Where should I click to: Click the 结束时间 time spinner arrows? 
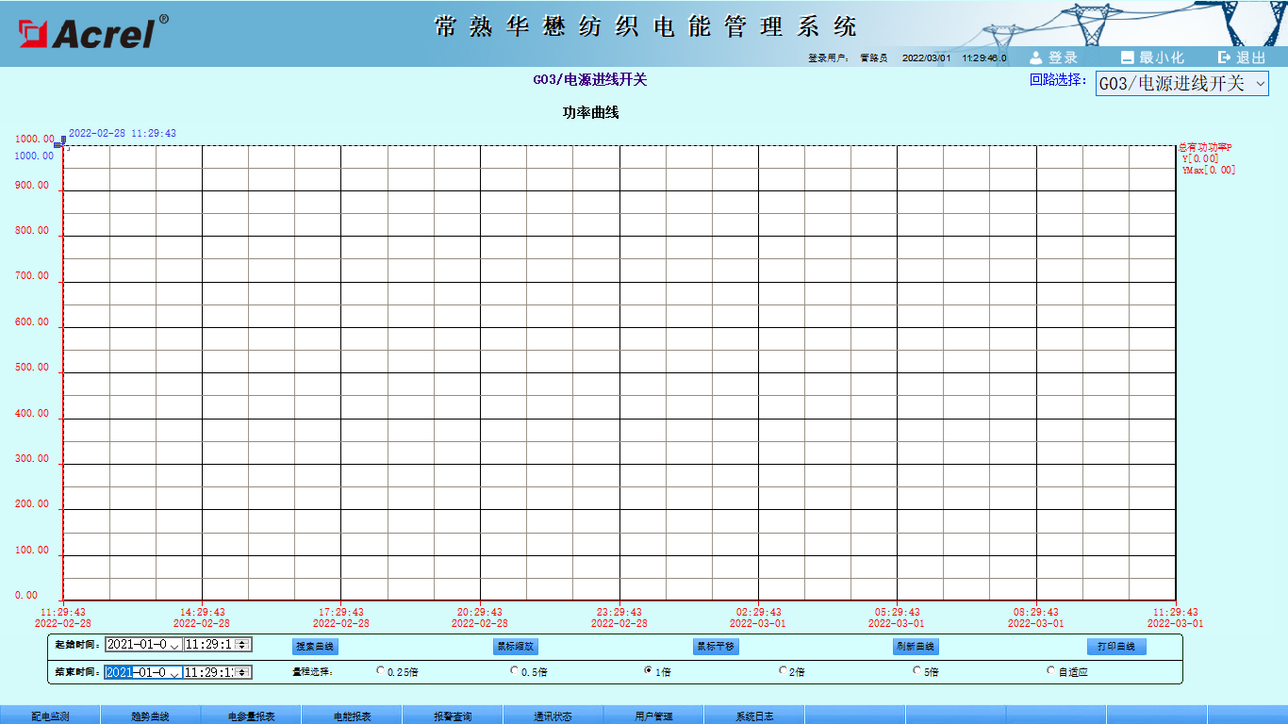click(242, 673)
